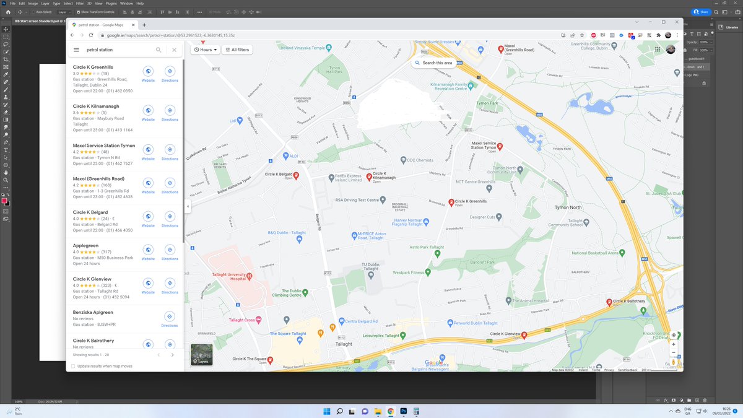Click the Photoshop Share button
The width and height of the screenshot is (743, 418).
[x=700, y=12]
